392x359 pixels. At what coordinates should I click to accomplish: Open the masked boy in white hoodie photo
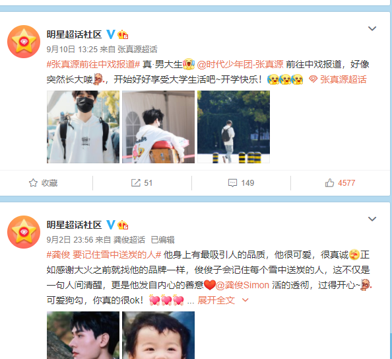click(x=83, y=127)
